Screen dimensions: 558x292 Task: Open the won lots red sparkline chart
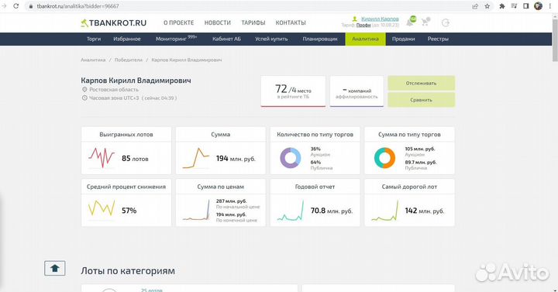[102, 158]
